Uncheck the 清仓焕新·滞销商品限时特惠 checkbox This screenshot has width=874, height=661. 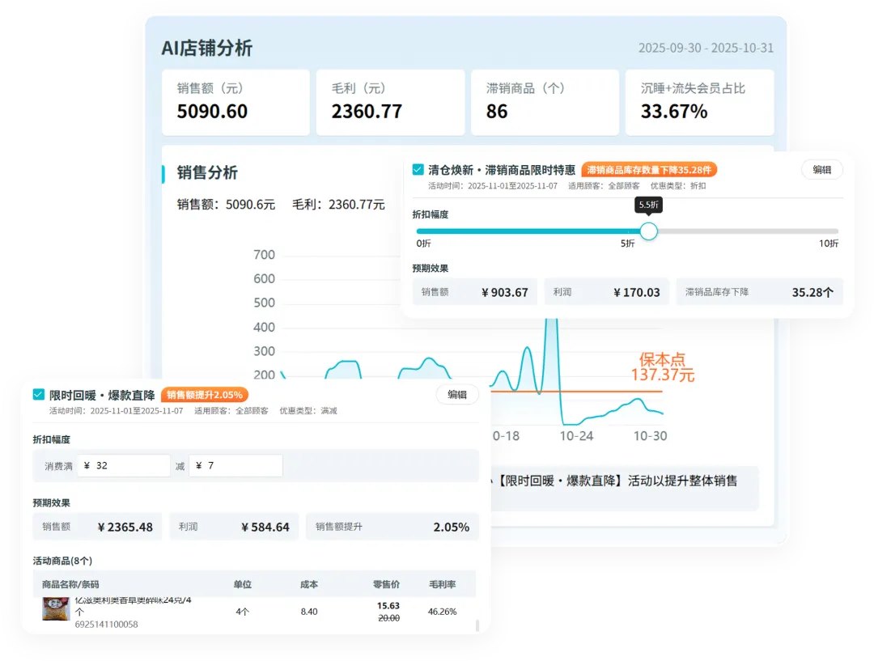[418, 169]
